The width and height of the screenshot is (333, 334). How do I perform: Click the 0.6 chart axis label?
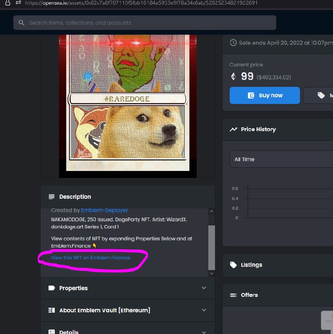(x=235, y=189)
